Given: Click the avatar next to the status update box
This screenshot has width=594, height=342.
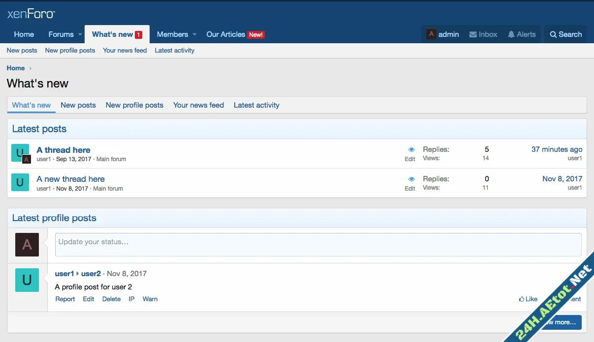Looking at the screenshot, I should click(27, 245).
